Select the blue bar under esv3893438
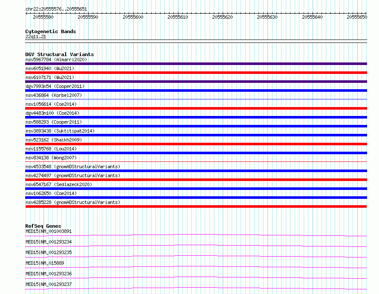The height and width of the screenshot is (294, 379). click(x=196, y=135)
